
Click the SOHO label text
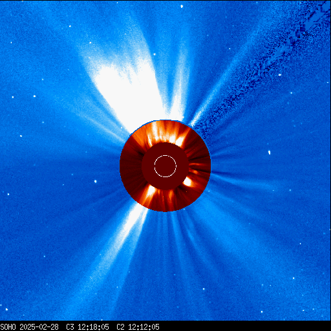click(x=8, y=327)
